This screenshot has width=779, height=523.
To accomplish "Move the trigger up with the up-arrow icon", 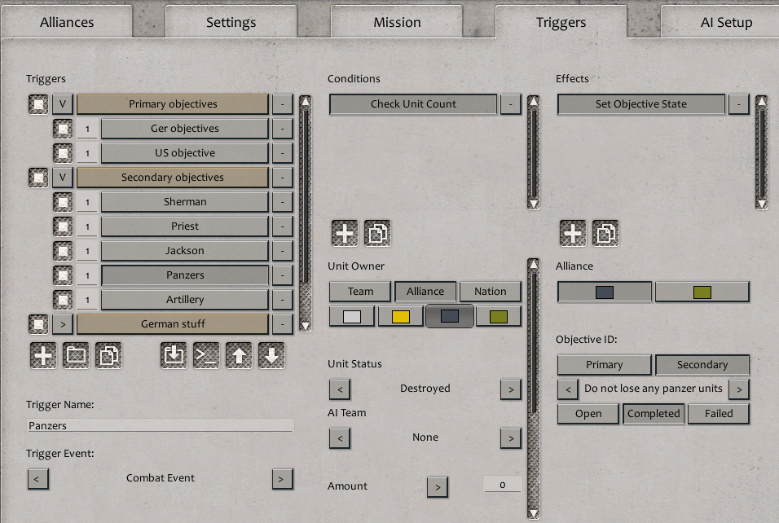I will 239,356.
